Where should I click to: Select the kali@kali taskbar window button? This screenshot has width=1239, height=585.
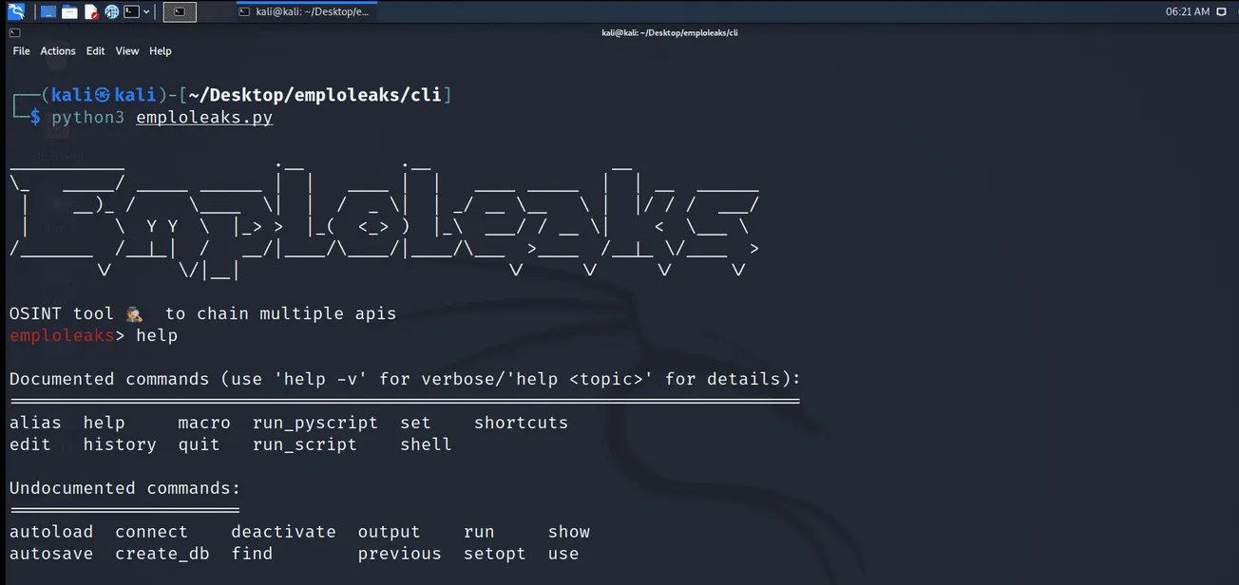(x=306, y=10)
